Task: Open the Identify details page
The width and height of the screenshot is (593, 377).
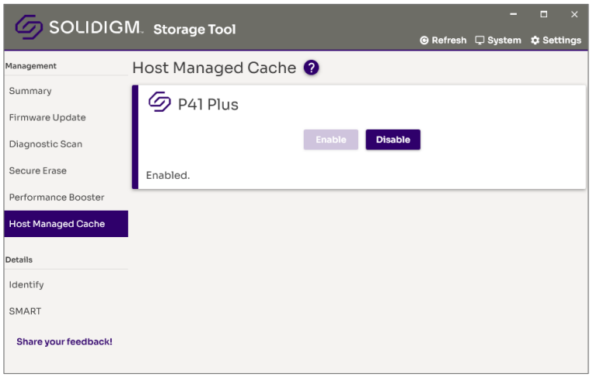Action: click(x=26, y=284)
